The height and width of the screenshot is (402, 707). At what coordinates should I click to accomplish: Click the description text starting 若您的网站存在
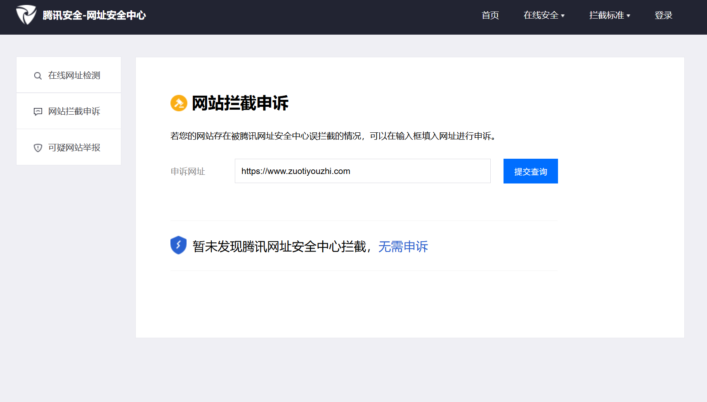[x=333, y=136]
